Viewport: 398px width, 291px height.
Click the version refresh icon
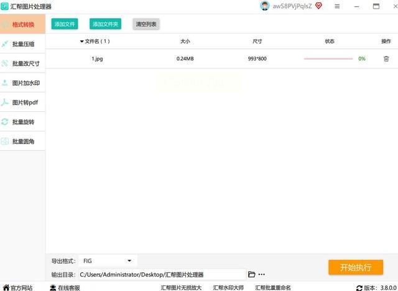359,288
